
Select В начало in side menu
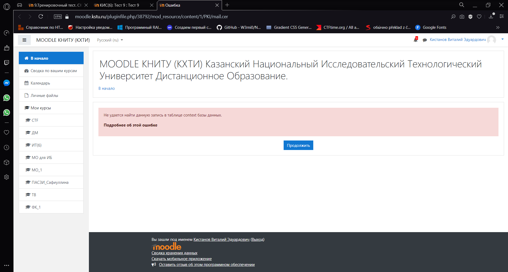[51, 58]
